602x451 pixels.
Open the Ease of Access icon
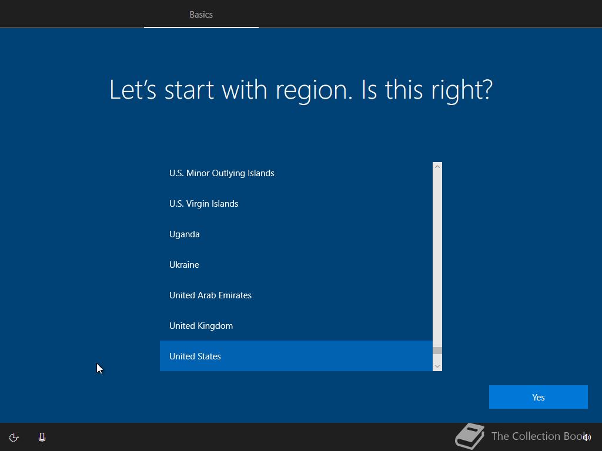14,437
